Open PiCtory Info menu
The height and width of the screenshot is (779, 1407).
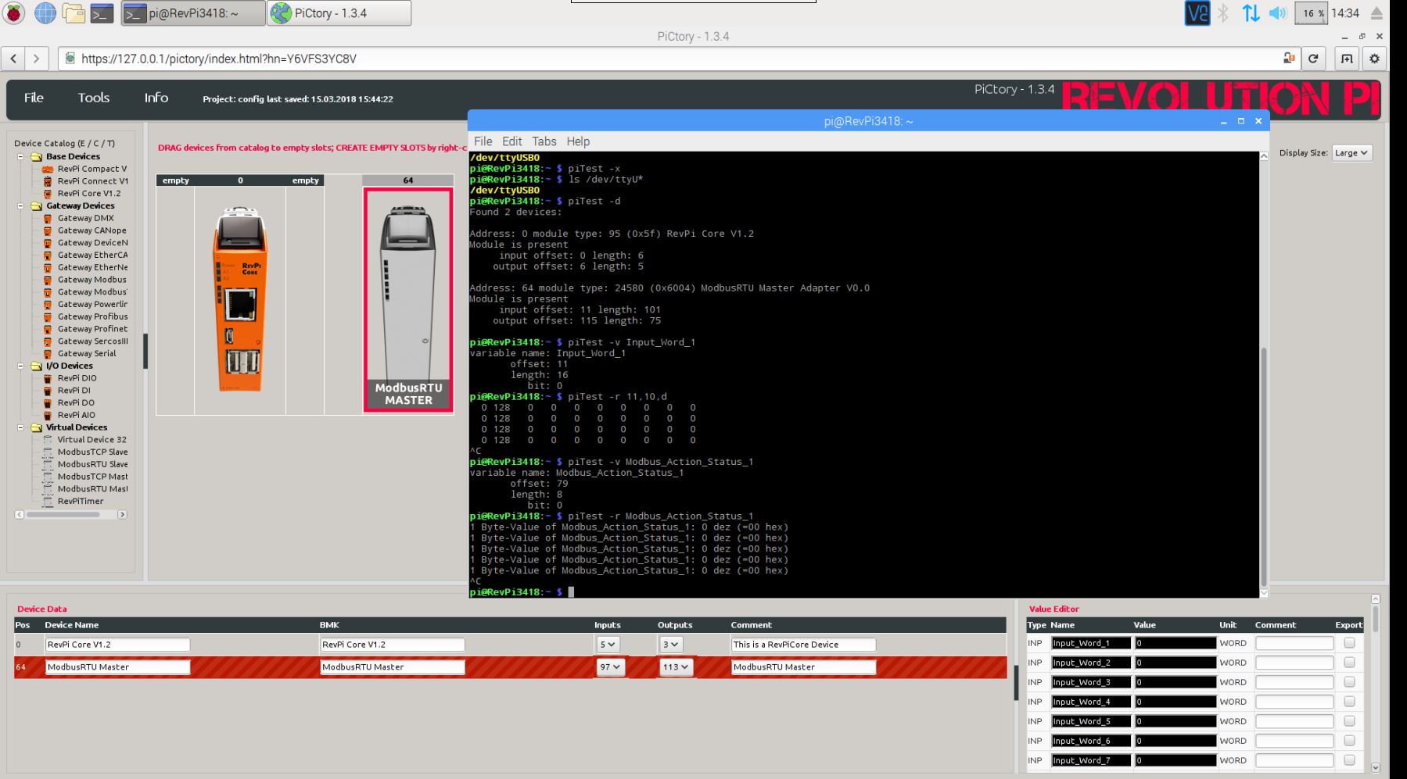pos(156,98)
